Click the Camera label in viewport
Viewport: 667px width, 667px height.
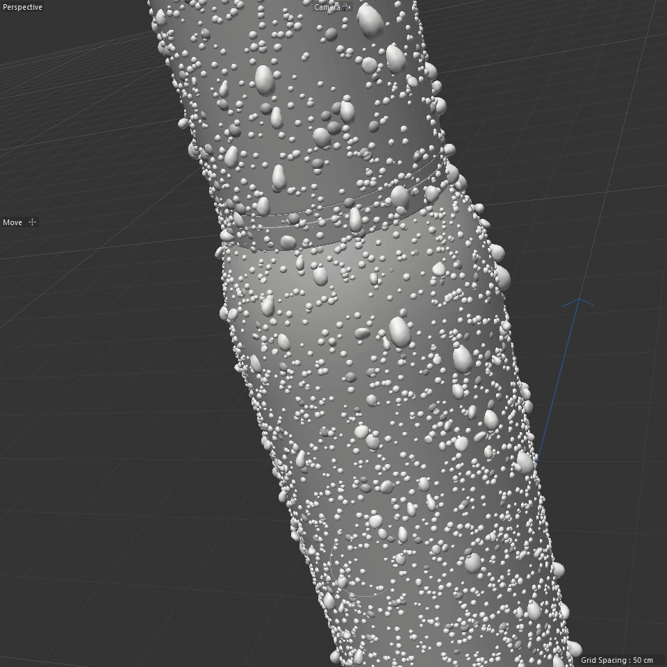click(x=327, y=7)
